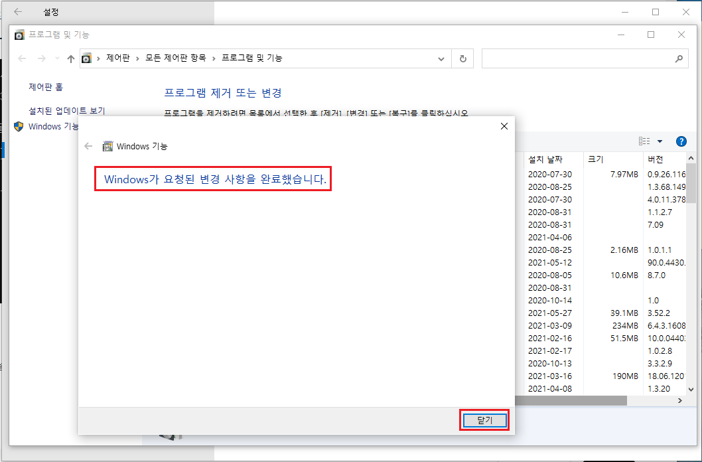Click the up-one-level arrow in address bar
Image resolution: width=702 pixels, height=462 pixels.
coord(71,58)
